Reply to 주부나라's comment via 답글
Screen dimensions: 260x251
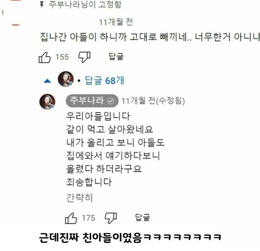point(143,217)
